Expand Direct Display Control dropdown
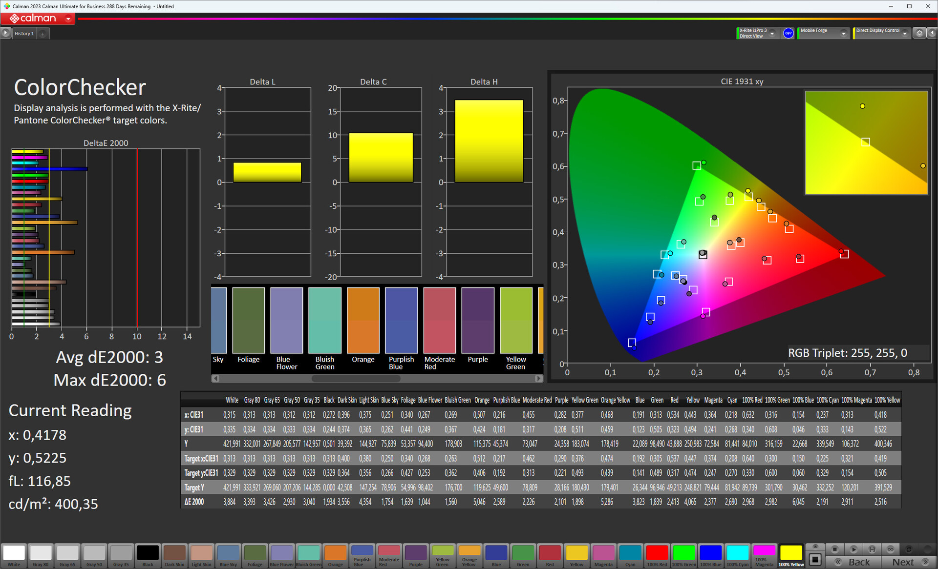Viewport: 938px width, 569px height. pyautogui.click(x=905, y=33)
